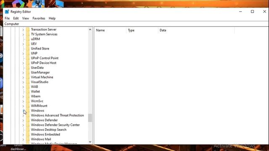The width and height of the screenshot is (269, 151).
Task: Select the Windows registry key
Action: click(x=37, y=111)
